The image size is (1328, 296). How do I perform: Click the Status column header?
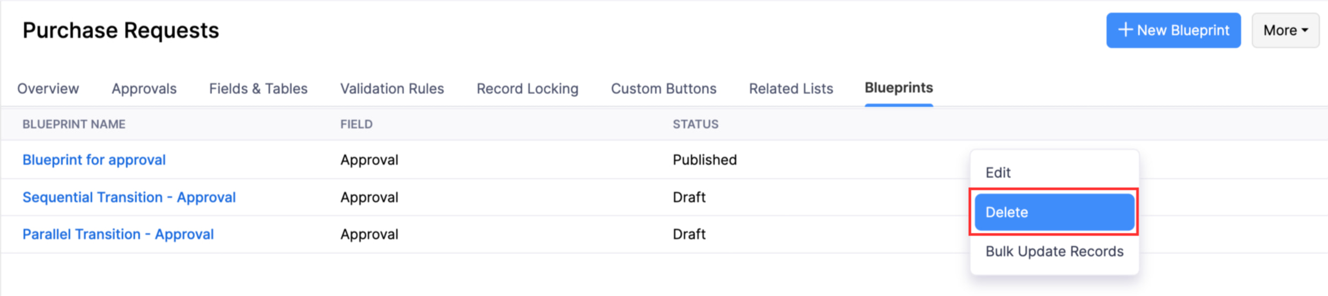tap(695, 124)
